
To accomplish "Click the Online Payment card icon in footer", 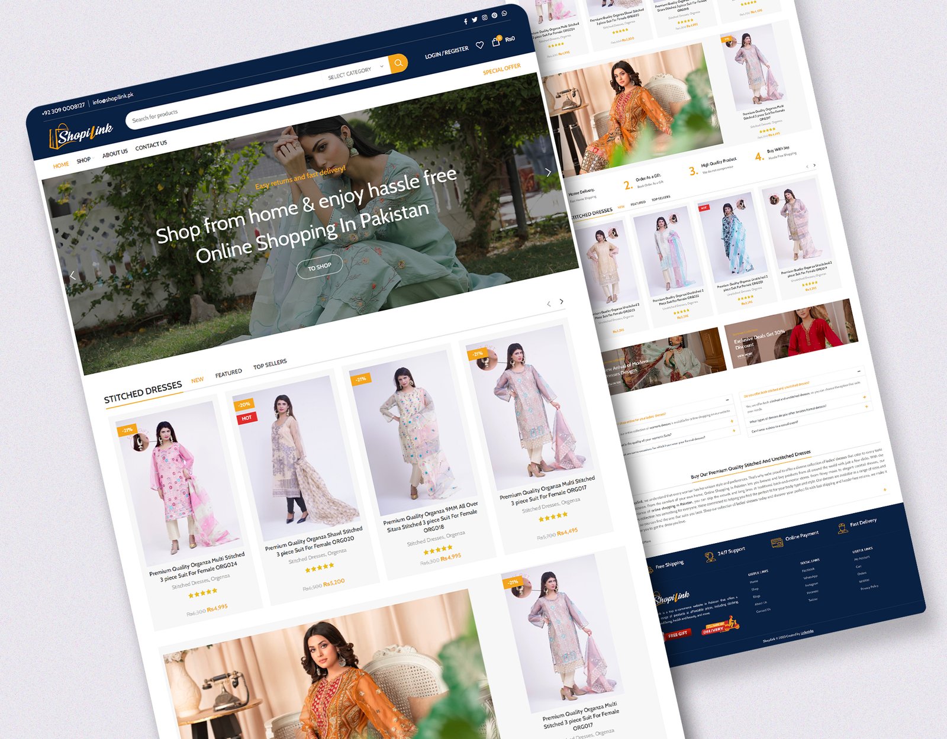I will (x=777, y=542).
